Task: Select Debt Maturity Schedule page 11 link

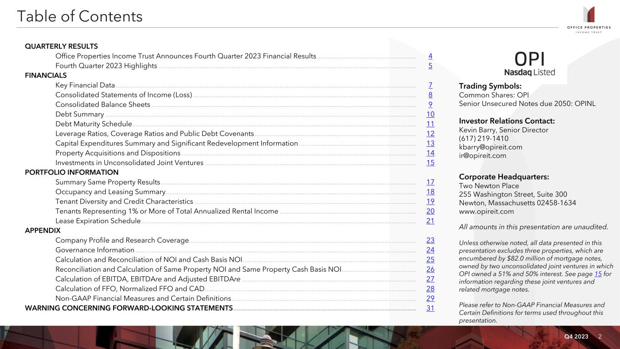Action: (x=430, y=124)
